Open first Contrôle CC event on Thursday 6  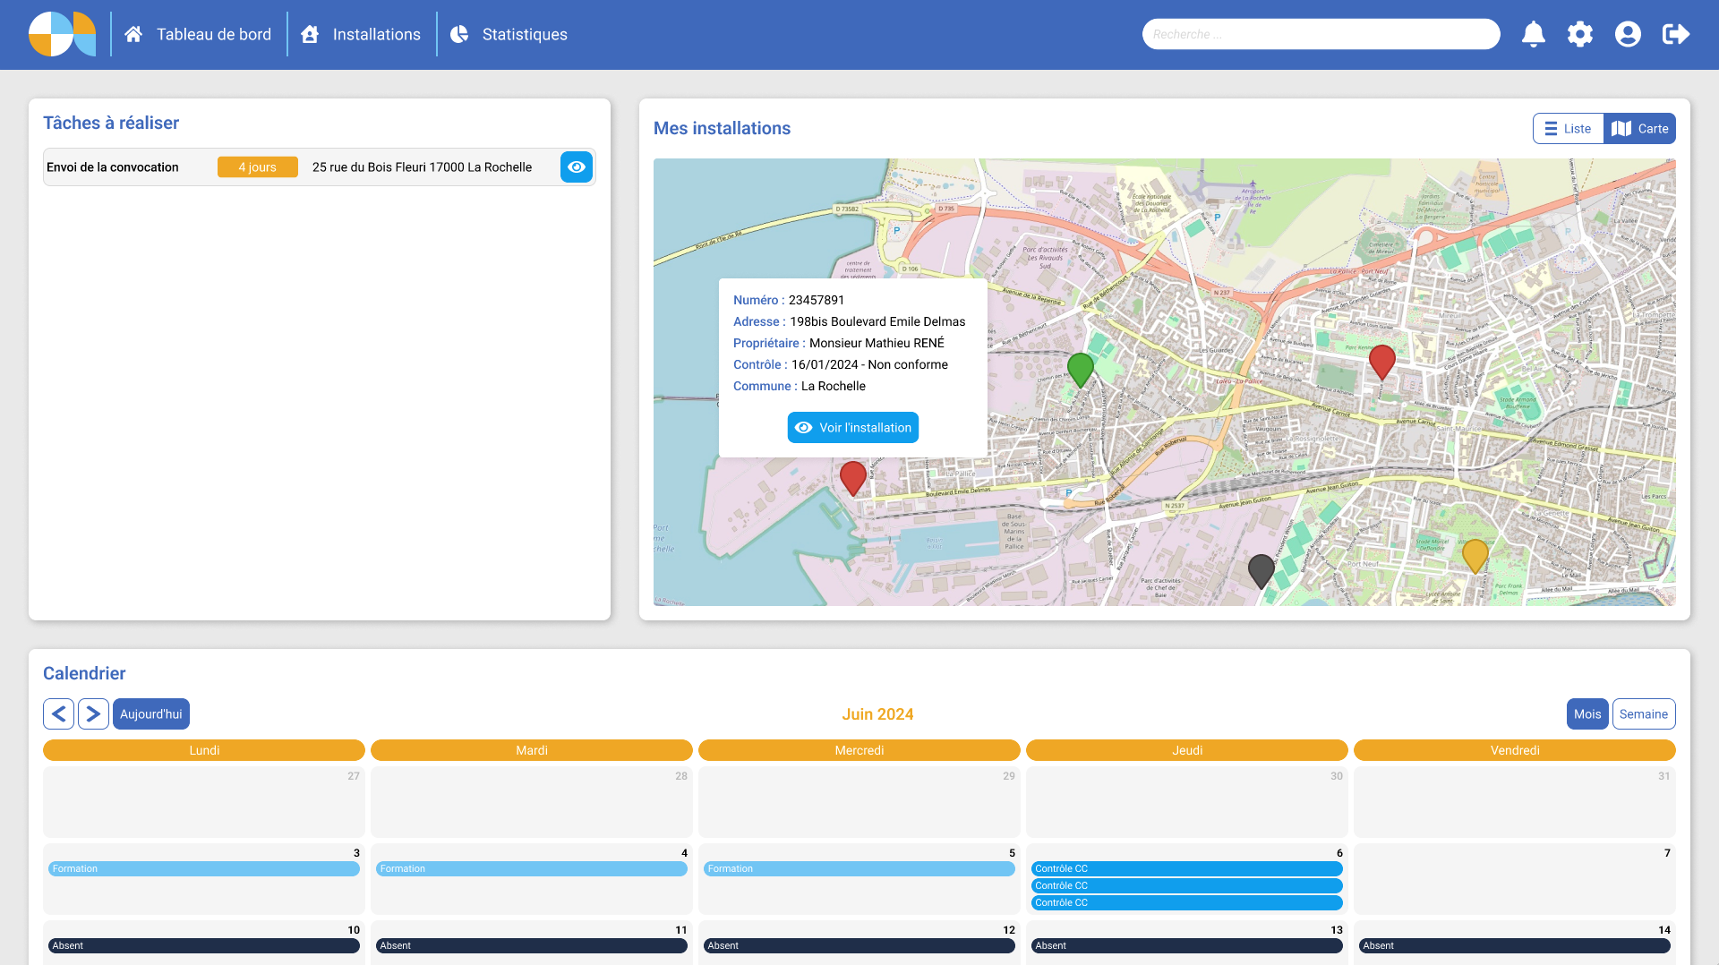coord(1187,868)
